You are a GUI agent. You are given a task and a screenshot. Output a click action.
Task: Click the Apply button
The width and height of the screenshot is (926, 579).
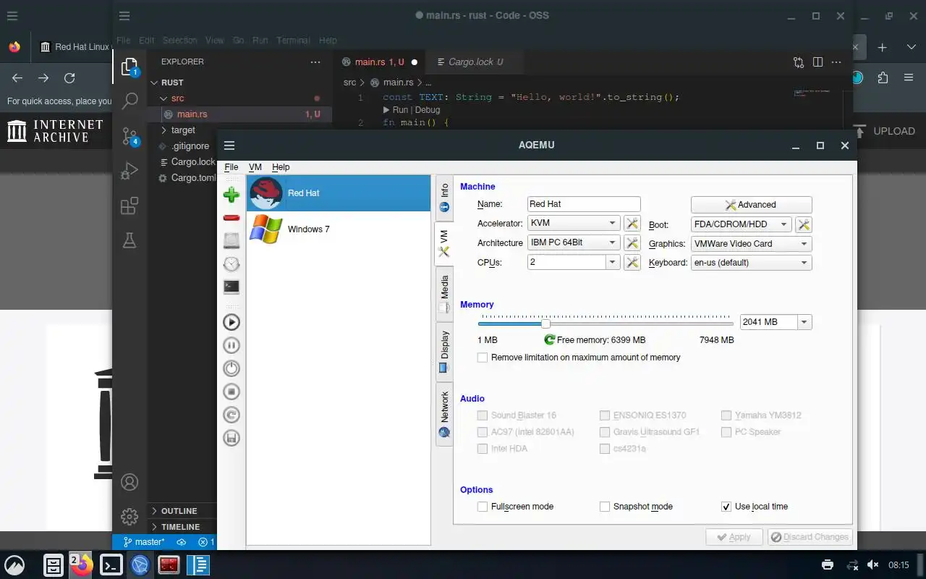click(734, 537)
